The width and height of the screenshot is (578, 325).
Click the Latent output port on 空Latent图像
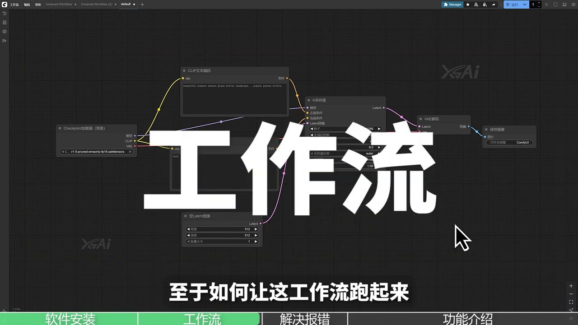pos(261,223)
